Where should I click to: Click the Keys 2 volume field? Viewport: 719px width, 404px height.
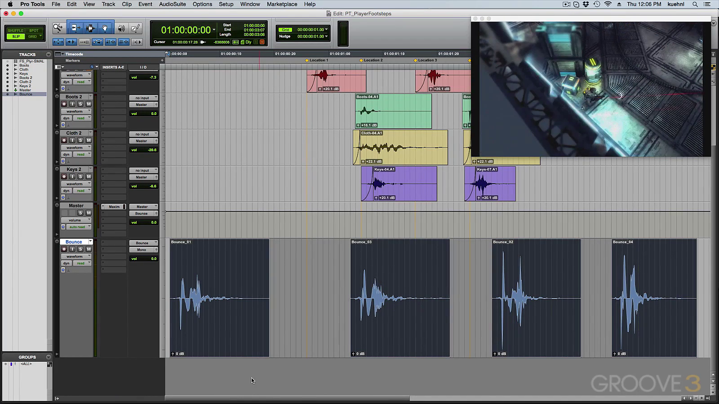pos(144,186)
